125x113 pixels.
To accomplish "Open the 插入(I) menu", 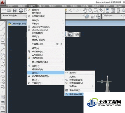I will 42,6.
